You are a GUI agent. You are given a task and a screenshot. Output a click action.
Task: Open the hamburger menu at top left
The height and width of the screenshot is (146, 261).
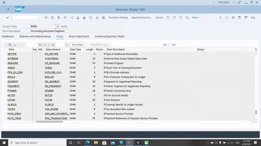(x=4, y=2)
